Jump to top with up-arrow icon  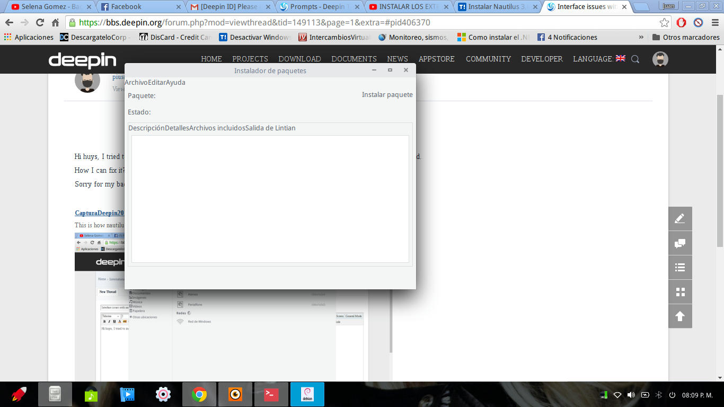click(680, 316)
